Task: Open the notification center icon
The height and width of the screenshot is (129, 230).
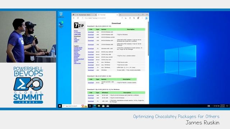Action: pyautogui.click(x=227, y=106)
